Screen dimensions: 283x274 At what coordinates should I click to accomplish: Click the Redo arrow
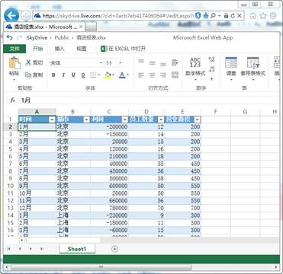pos(20,37)
